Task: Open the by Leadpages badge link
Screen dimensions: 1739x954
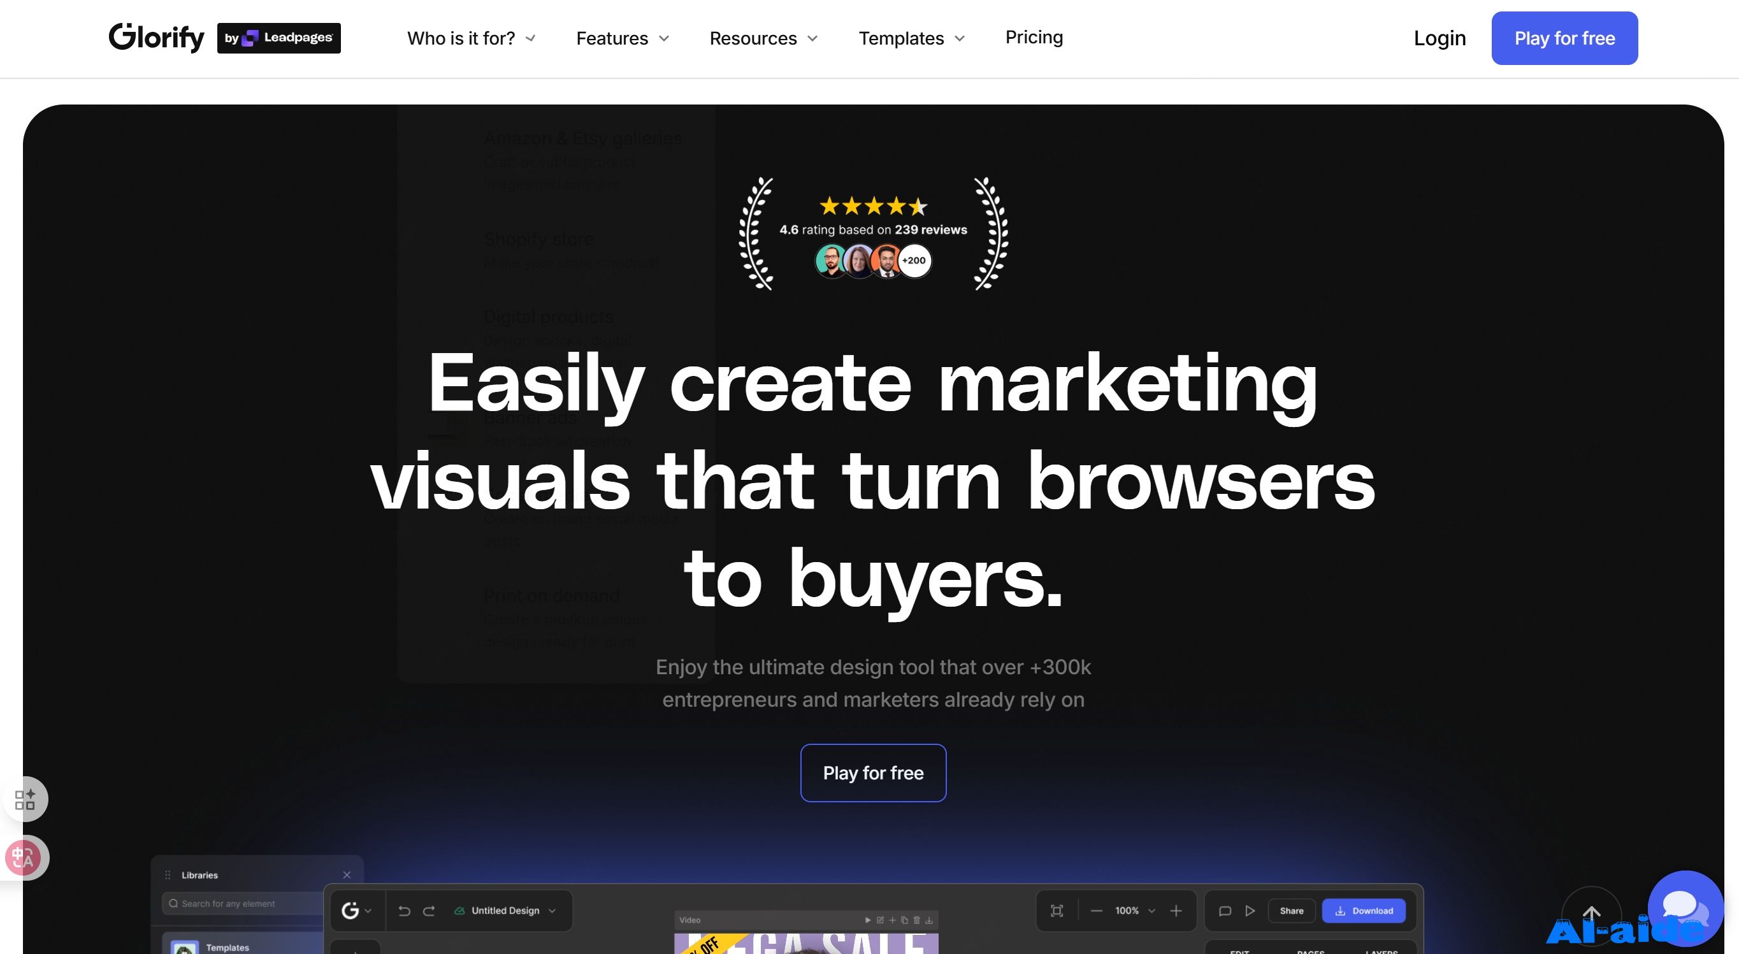Action: [279, 38]
